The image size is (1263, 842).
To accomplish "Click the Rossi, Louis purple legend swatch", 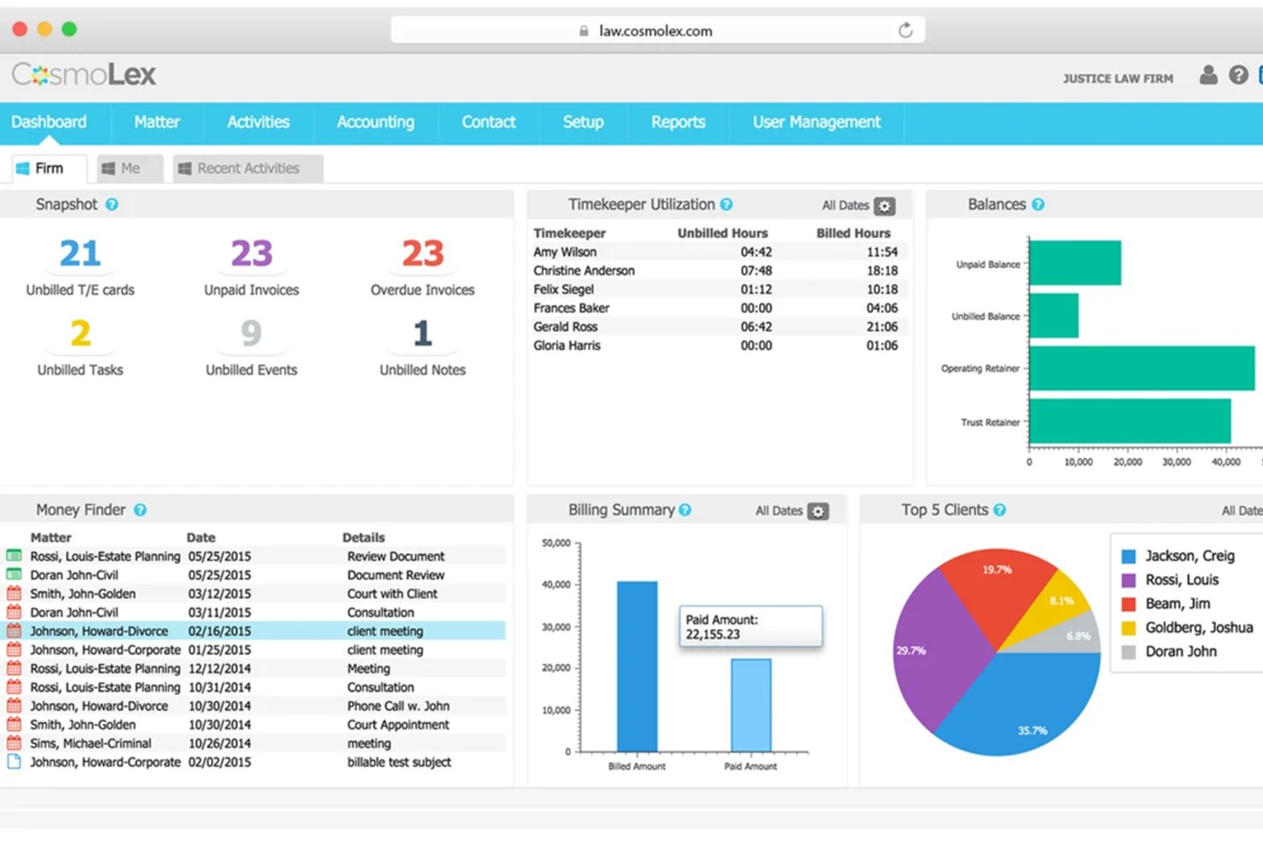I will coord(1128,580).
